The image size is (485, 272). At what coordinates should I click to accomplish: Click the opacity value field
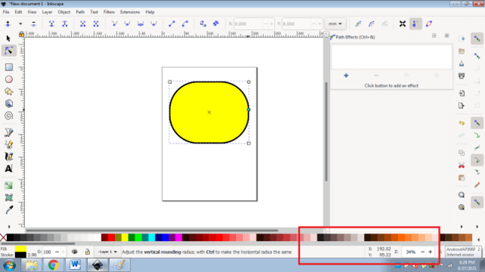point(48,252)
